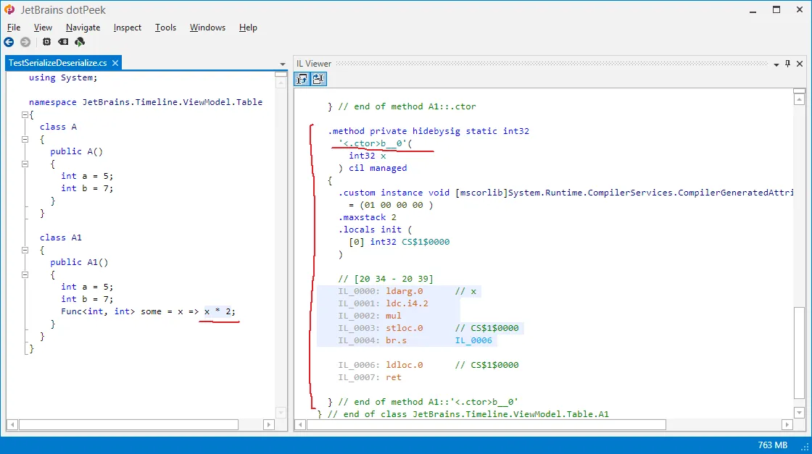Click the dotPeek application logo
812x454 pixels.
(9, 10)
